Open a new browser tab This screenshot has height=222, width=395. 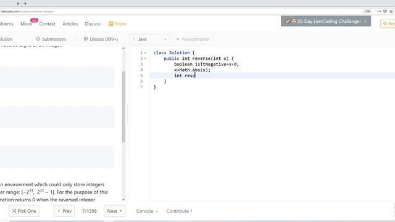coord(25,4)
